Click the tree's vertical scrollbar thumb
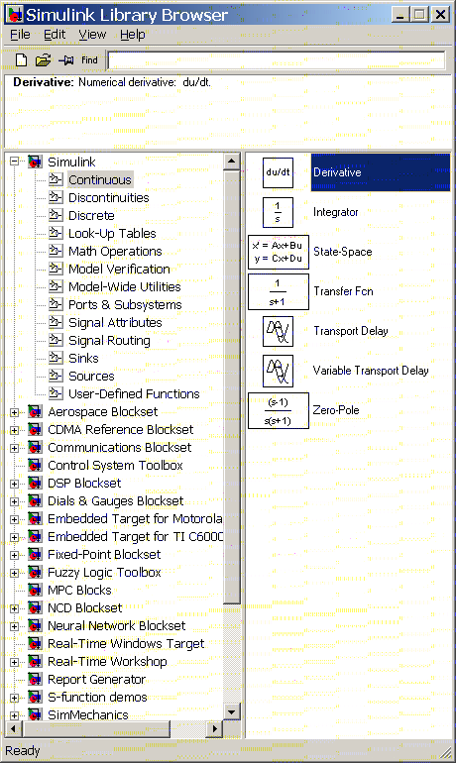 [232, 386]
